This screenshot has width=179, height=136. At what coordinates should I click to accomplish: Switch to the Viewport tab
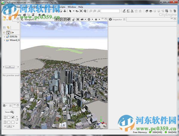tap(29, 19)
